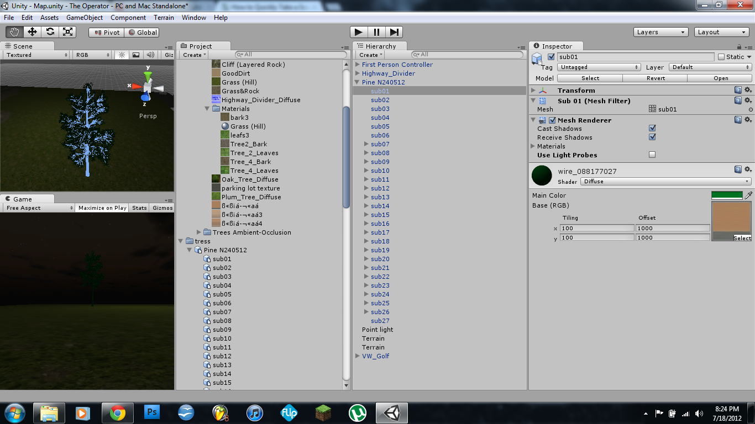This screenshot has width=755, height=424.
Task: Toggle Maximize on Play
Action: pos(102,208)
